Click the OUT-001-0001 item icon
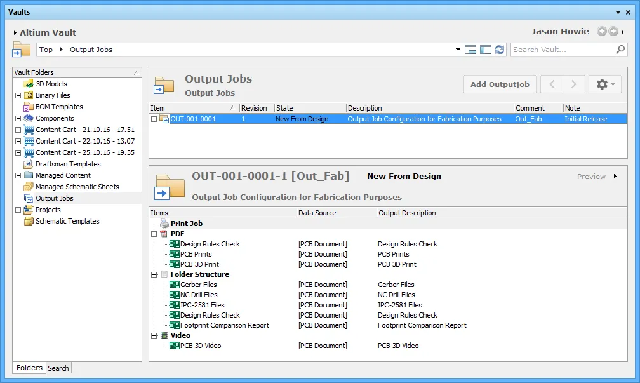 pyautogui.click(x=164, y=119)
